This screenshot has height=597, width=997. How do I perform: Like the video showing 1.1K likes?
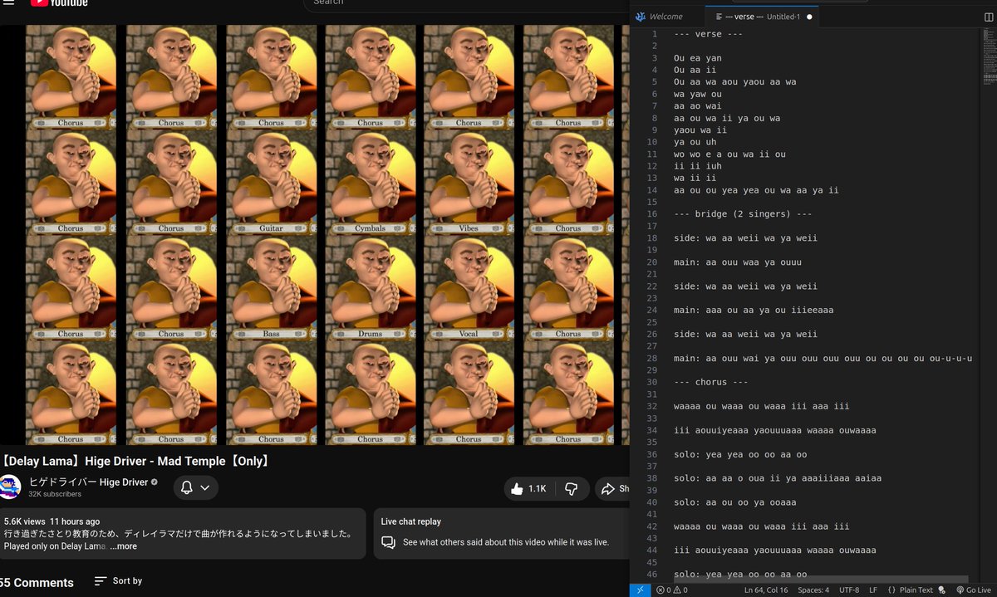coord(528,488)
